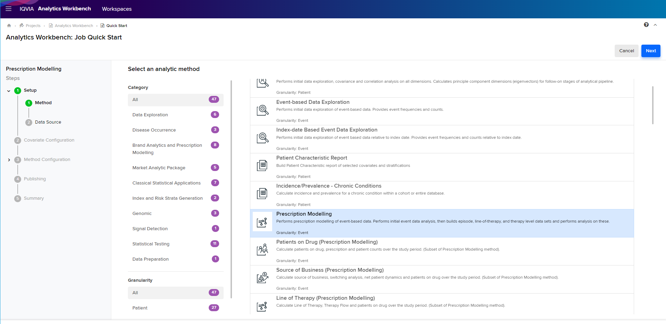Select Line of Therapy (Prescription Modelling) method
This screenshot has height=324, width=666.
pos(442,304)
